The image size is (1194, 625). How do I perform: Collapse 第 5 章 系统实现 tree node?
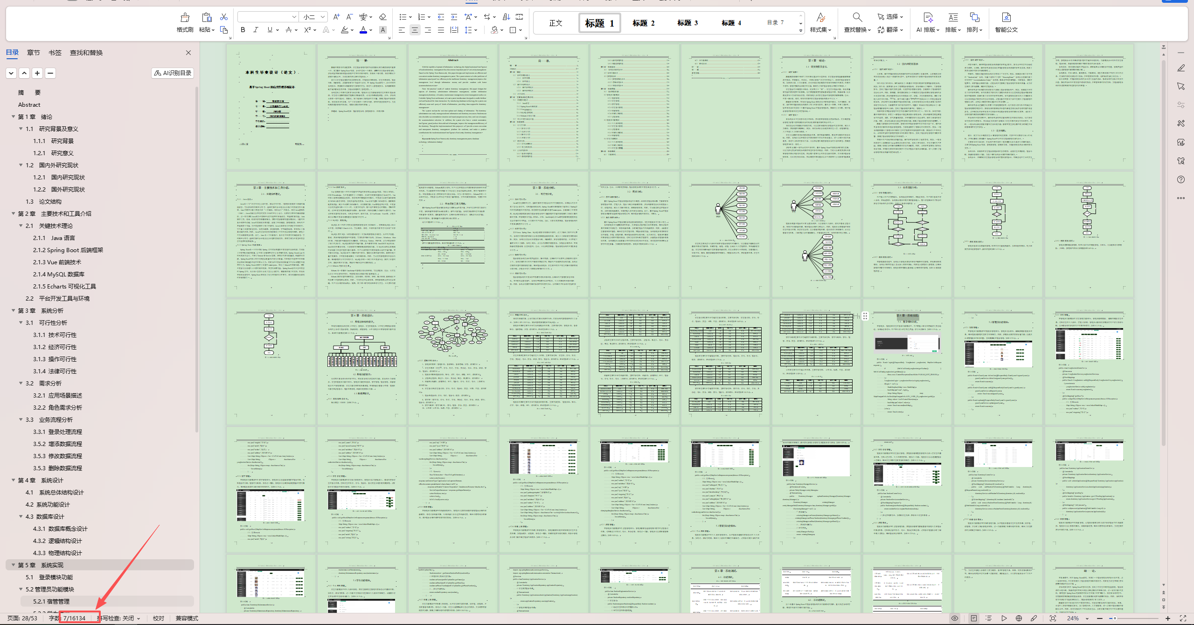(13, 565)
